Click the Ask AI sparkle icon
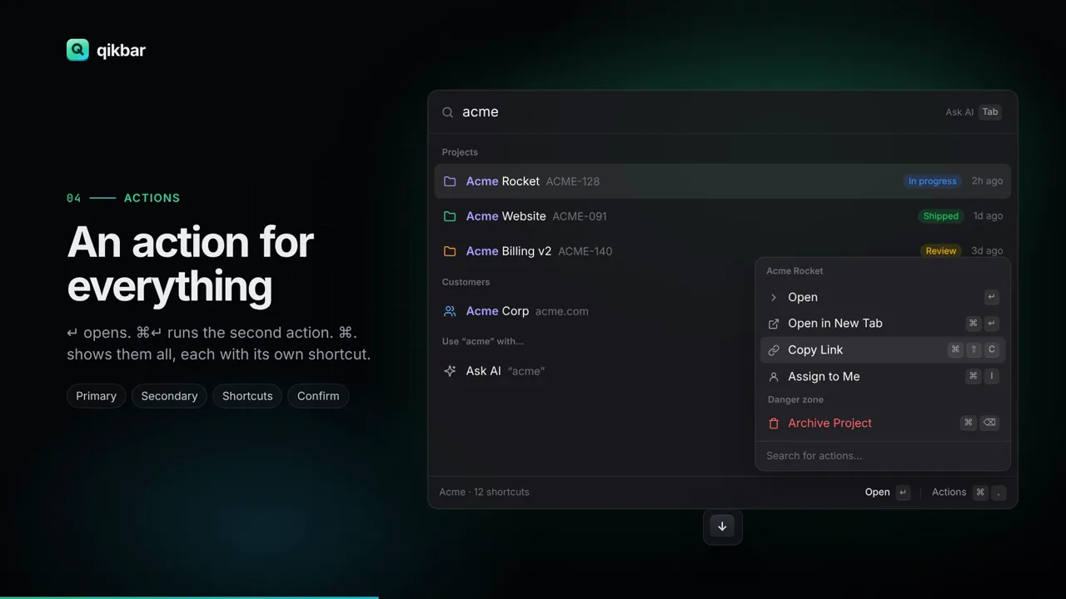Screen dimensions: 1066x599 point(450,371)
